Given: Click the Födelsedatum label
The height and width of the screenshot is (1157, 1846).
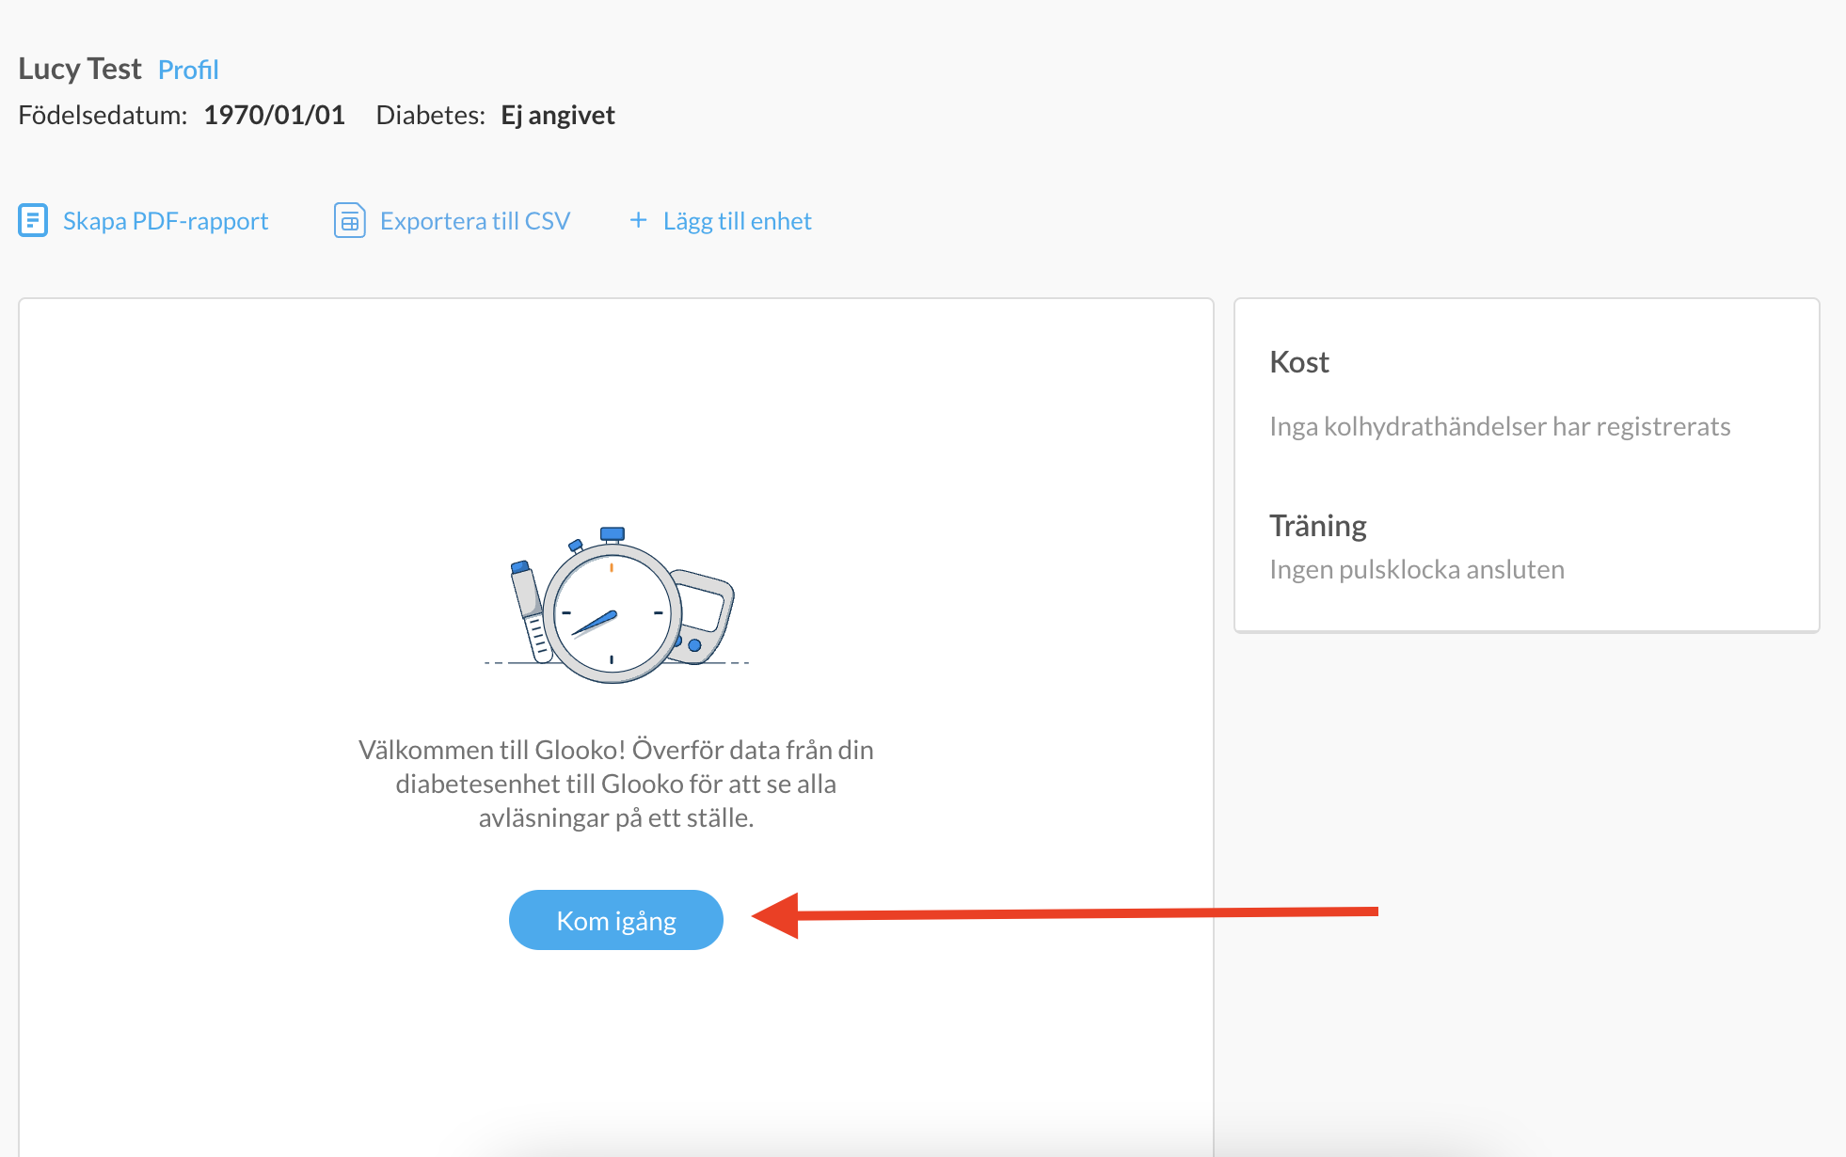Looking at the screenshot, I should 103,115.
